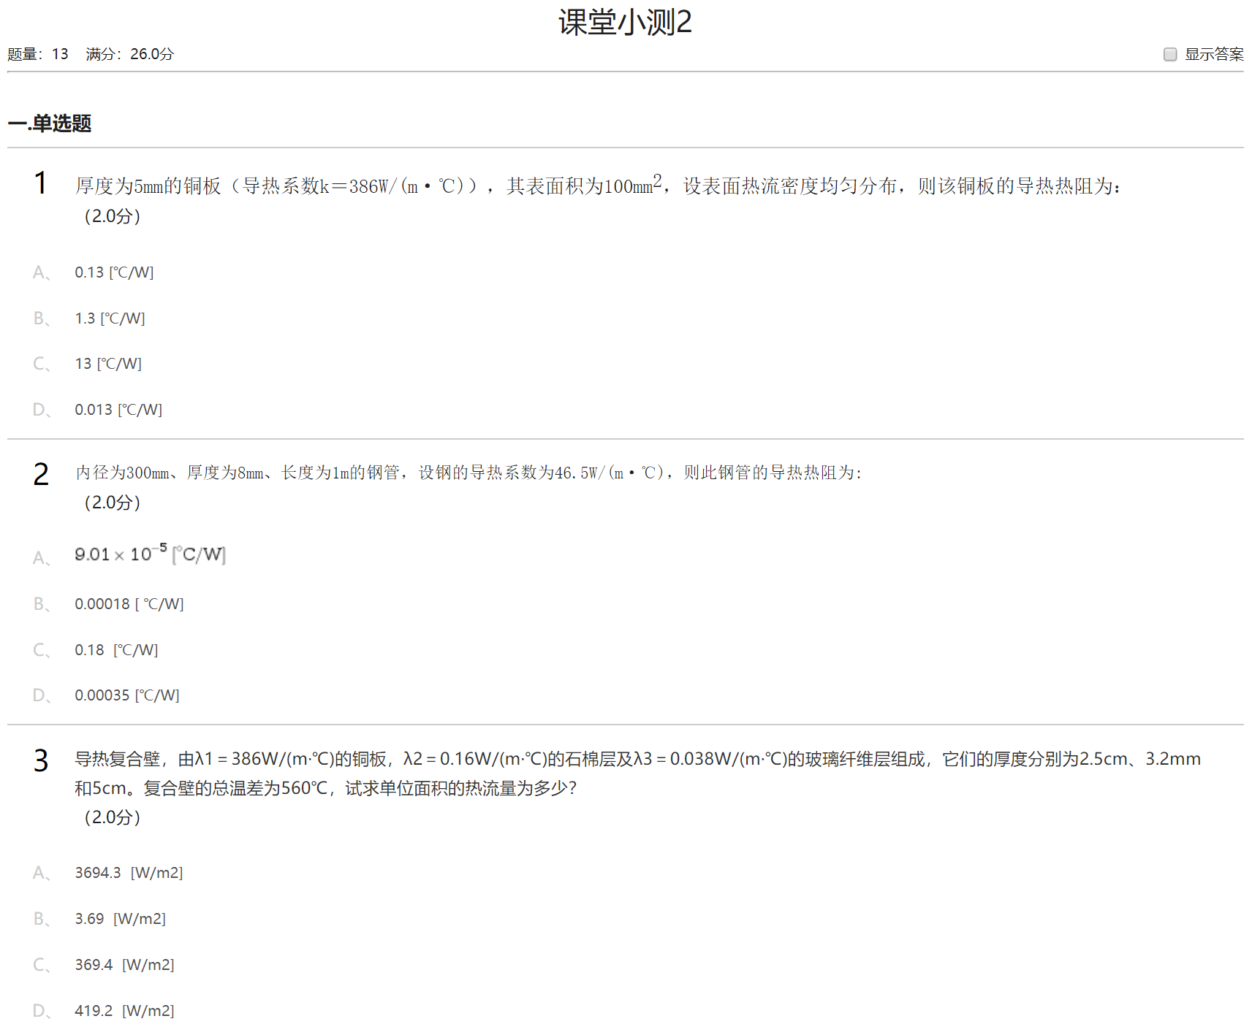Click the 一.单选题 section heading
The image size is (1252, 1035).
tap(50, 123)
